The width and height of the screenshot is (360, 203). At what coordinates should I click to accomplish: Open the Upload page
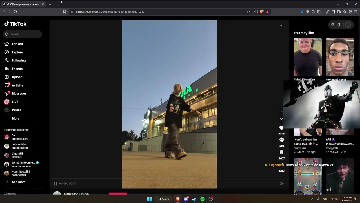(17, 77)
